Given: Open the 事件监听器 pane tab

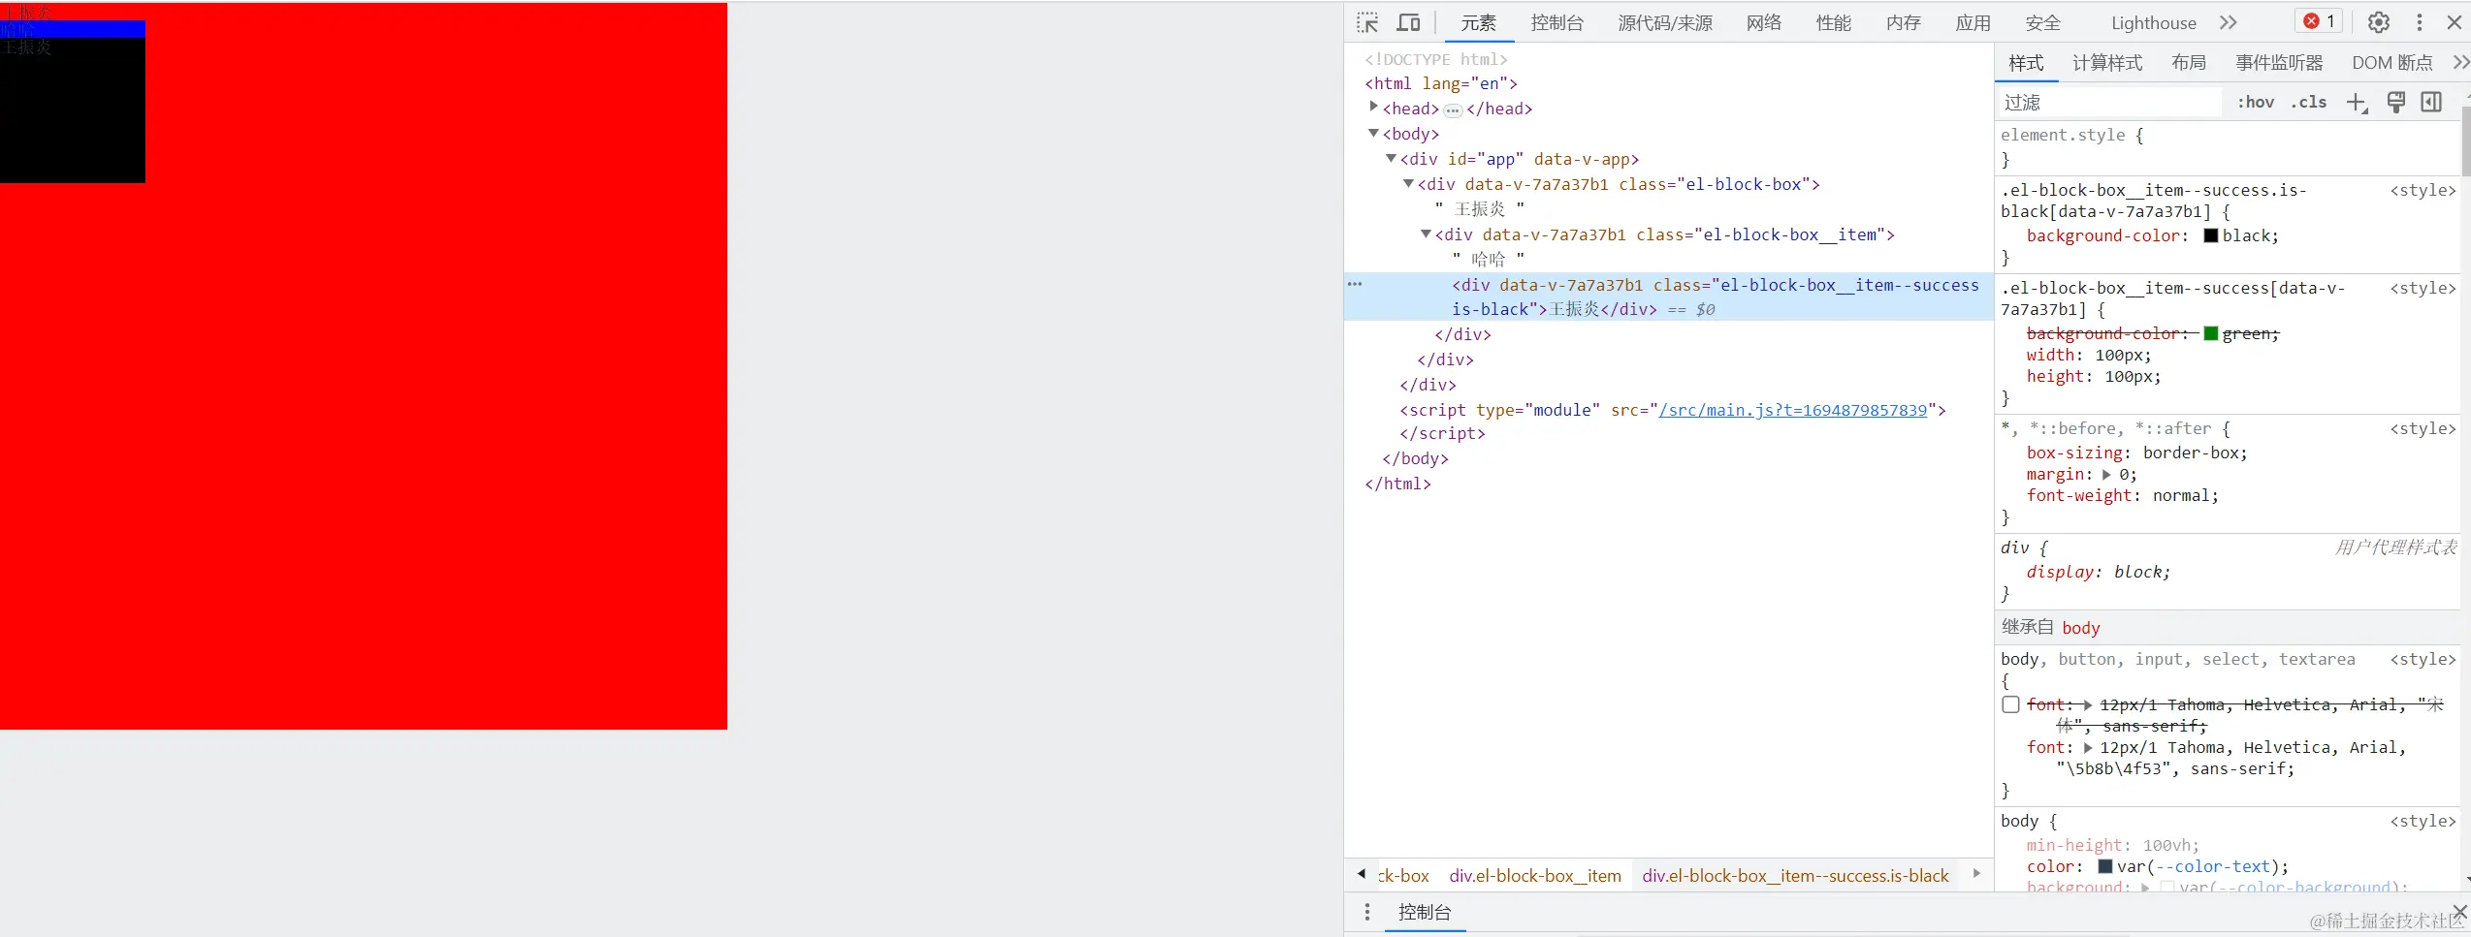Looking at the screenshot, I should [2280, 63].
